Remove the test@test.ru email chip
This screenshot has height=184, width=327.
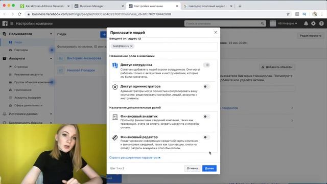pos(131,46)
